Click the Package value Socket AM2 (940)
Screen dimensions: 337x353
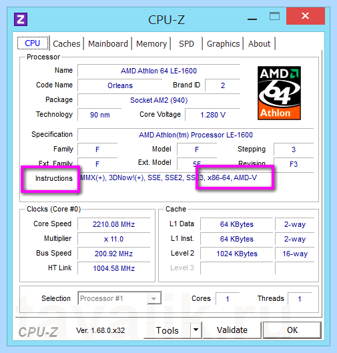click(x=159, y=100)
